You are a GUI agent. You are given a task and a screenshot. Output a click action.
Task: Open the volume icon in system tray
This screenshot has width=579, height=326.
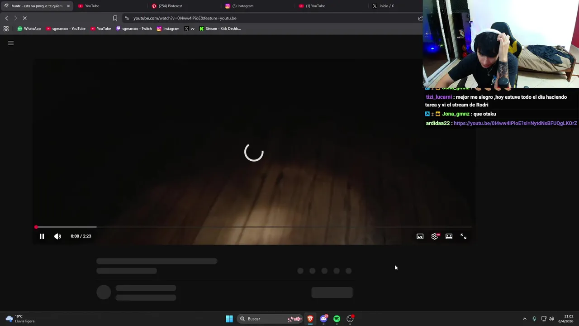click(551, 319)
